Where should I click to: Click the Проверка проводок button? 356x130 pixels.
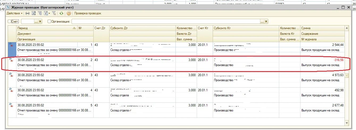tap(88, 13)
